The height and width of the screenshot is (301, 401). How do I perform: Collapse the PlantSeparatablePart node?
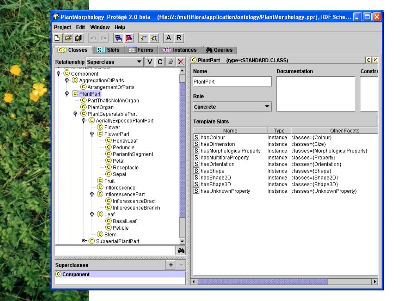pos(75,114)
